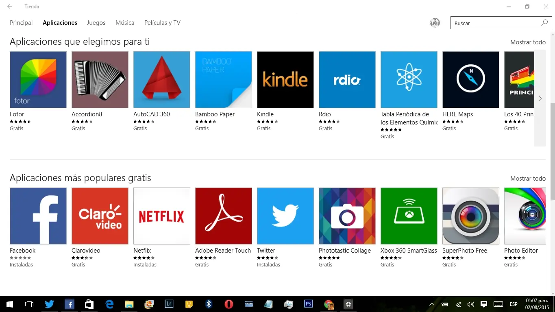Open the Clarovideo app tile
Viewport: 555px width, 312px height.
[x=100, y=216]
